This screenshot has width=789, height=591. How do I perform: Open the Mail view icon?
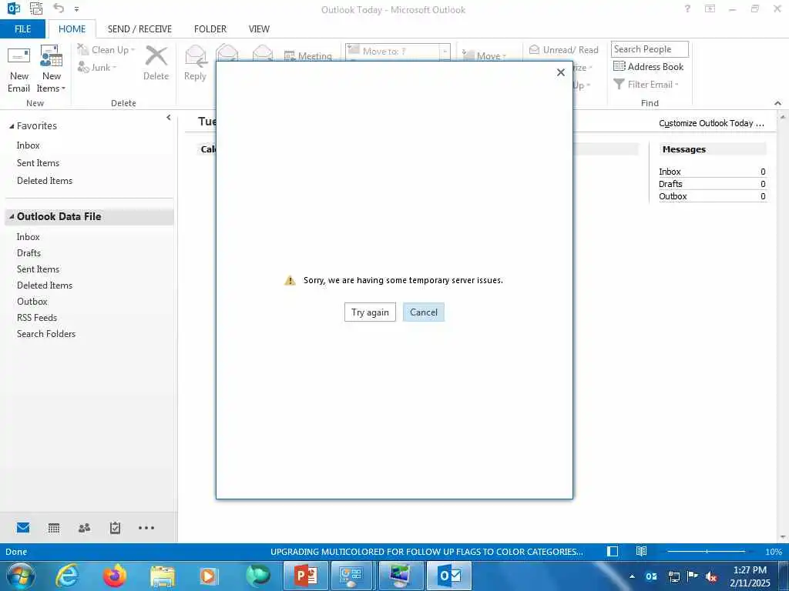point(23,528)
